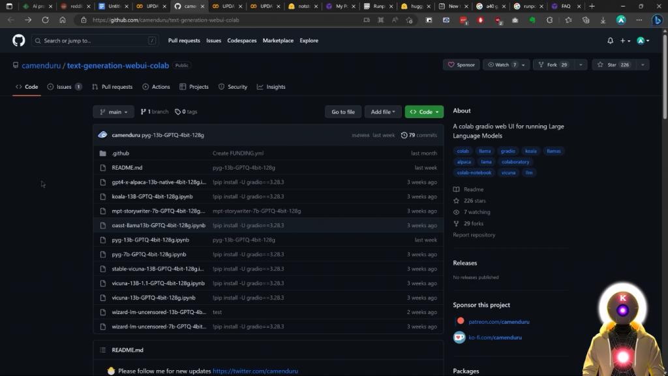Open patreon.com/camenduru link
The image size is (668, 376).
pos(499,322)
